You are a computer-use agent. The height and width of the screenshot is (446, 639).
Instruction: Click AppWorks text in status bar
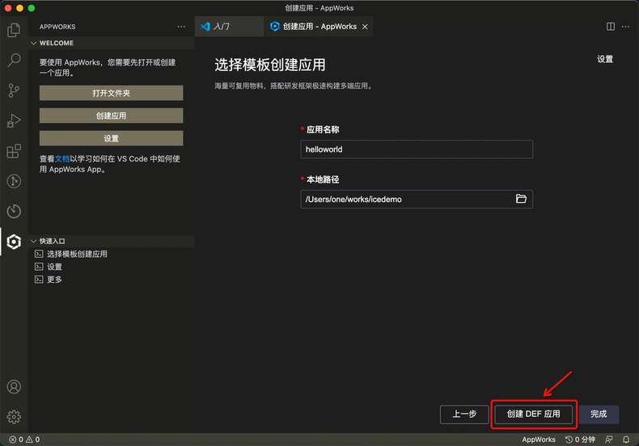point(539,440)
